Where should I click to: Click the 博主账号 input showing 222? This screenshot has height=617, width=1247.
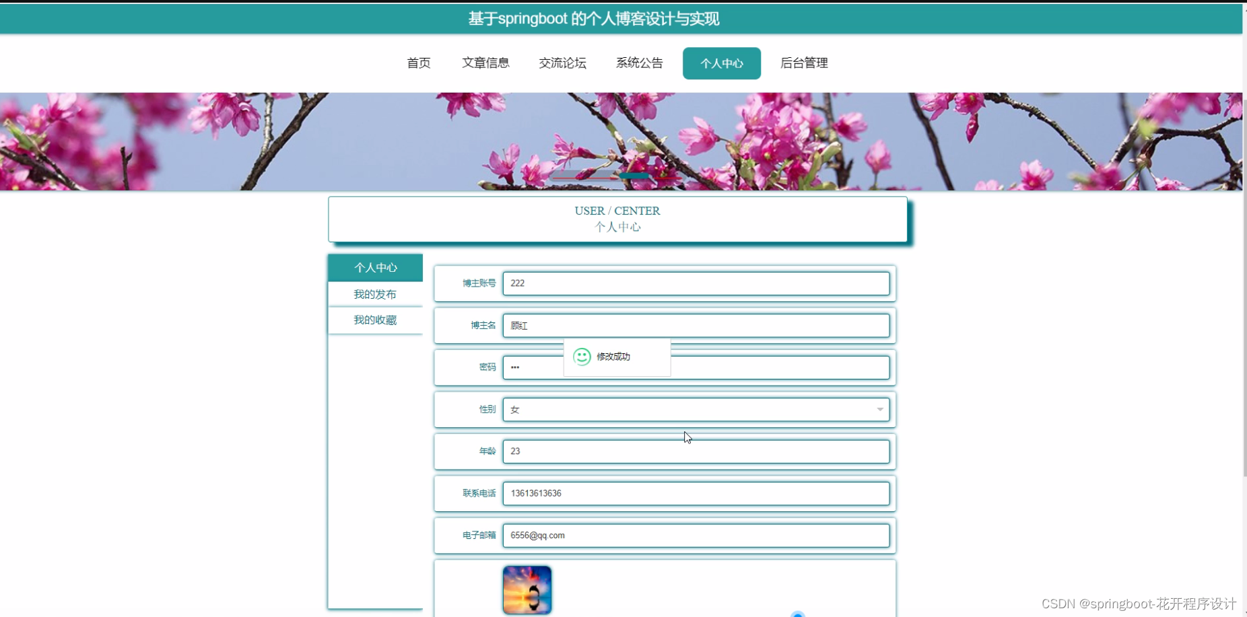click(x=697, y=283)
